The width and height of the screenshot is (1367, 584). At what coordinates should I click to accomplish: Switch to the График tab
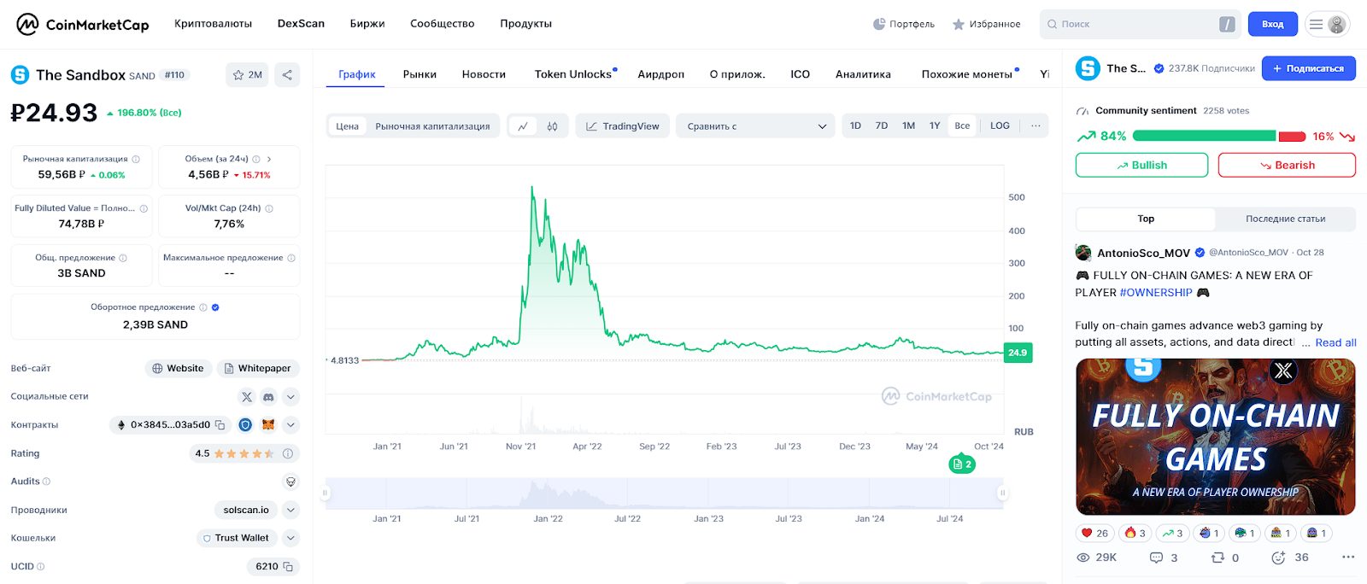[x=356, y=74]
